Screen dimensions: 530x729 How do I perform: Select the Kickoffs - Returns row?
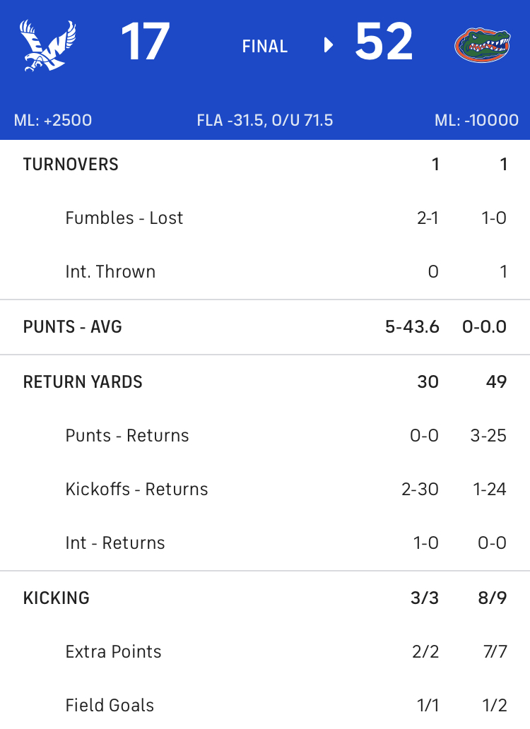click(265, 489)
